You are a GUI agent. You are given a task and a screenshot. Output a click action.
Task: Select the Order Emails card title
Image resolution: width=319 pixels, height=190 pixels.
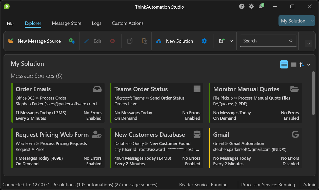(x=33, y=89)
